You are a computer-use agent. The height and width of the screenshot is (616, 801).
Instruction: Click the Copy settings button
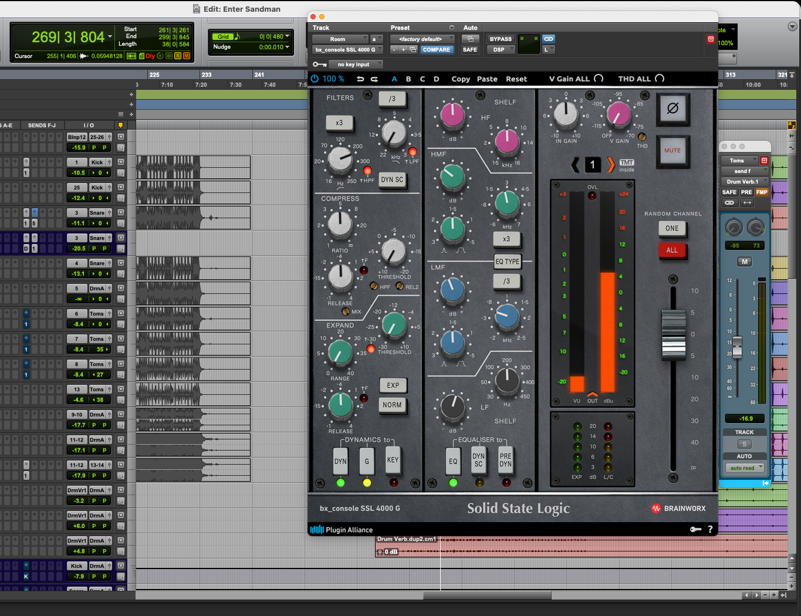(461, 79)
